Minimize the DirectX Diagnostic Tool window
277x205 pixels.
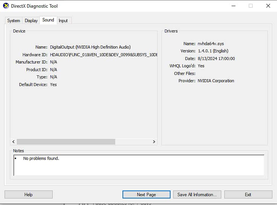click(234, 6)
